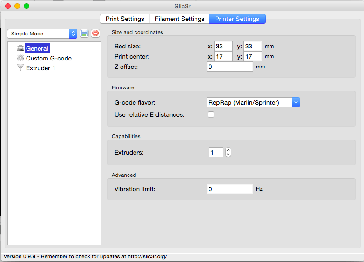Click the Print center x field
Viewport: 364px width, 262px height.
[223, 56]
